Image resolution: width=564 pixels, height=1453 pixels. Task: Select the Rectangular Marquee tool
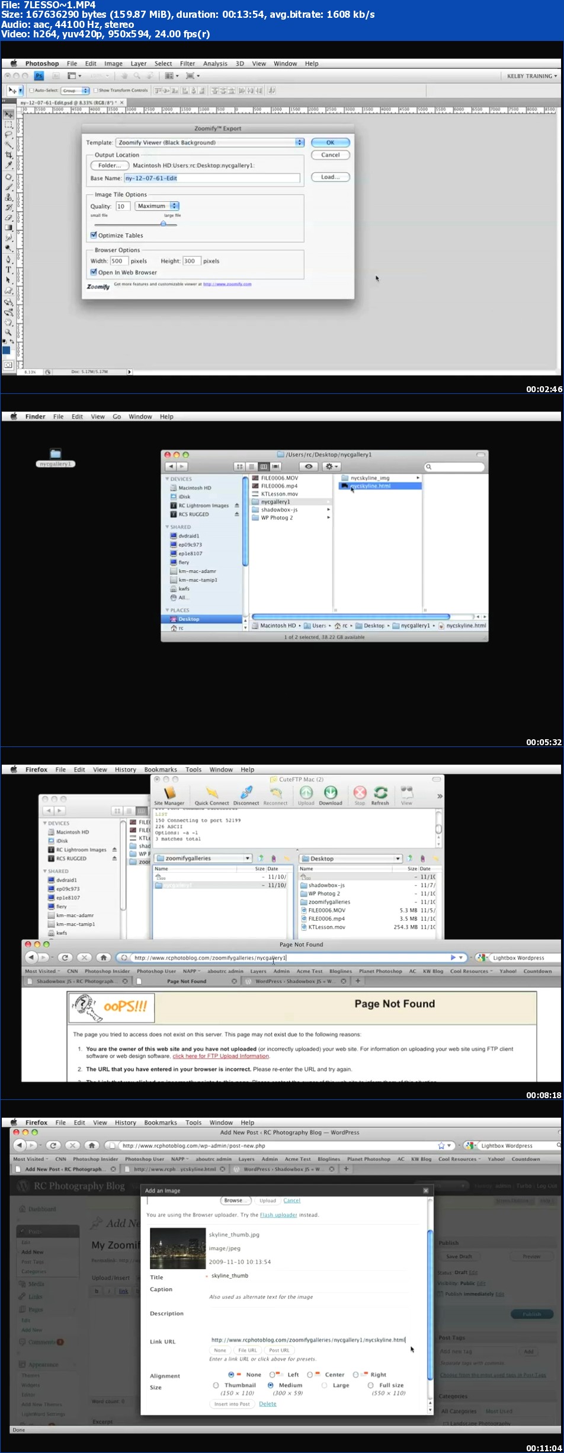9,125
